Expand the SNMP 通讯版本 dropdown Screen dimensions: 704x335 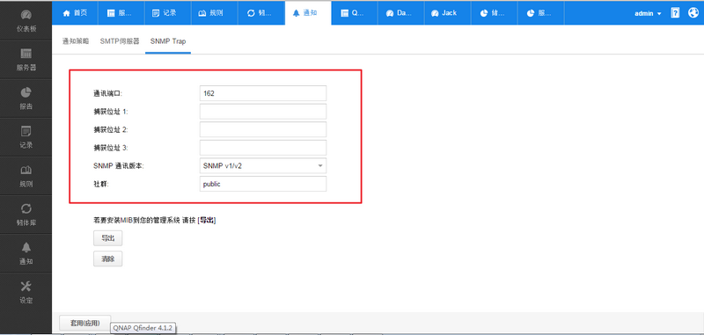[x=263, y=165]
